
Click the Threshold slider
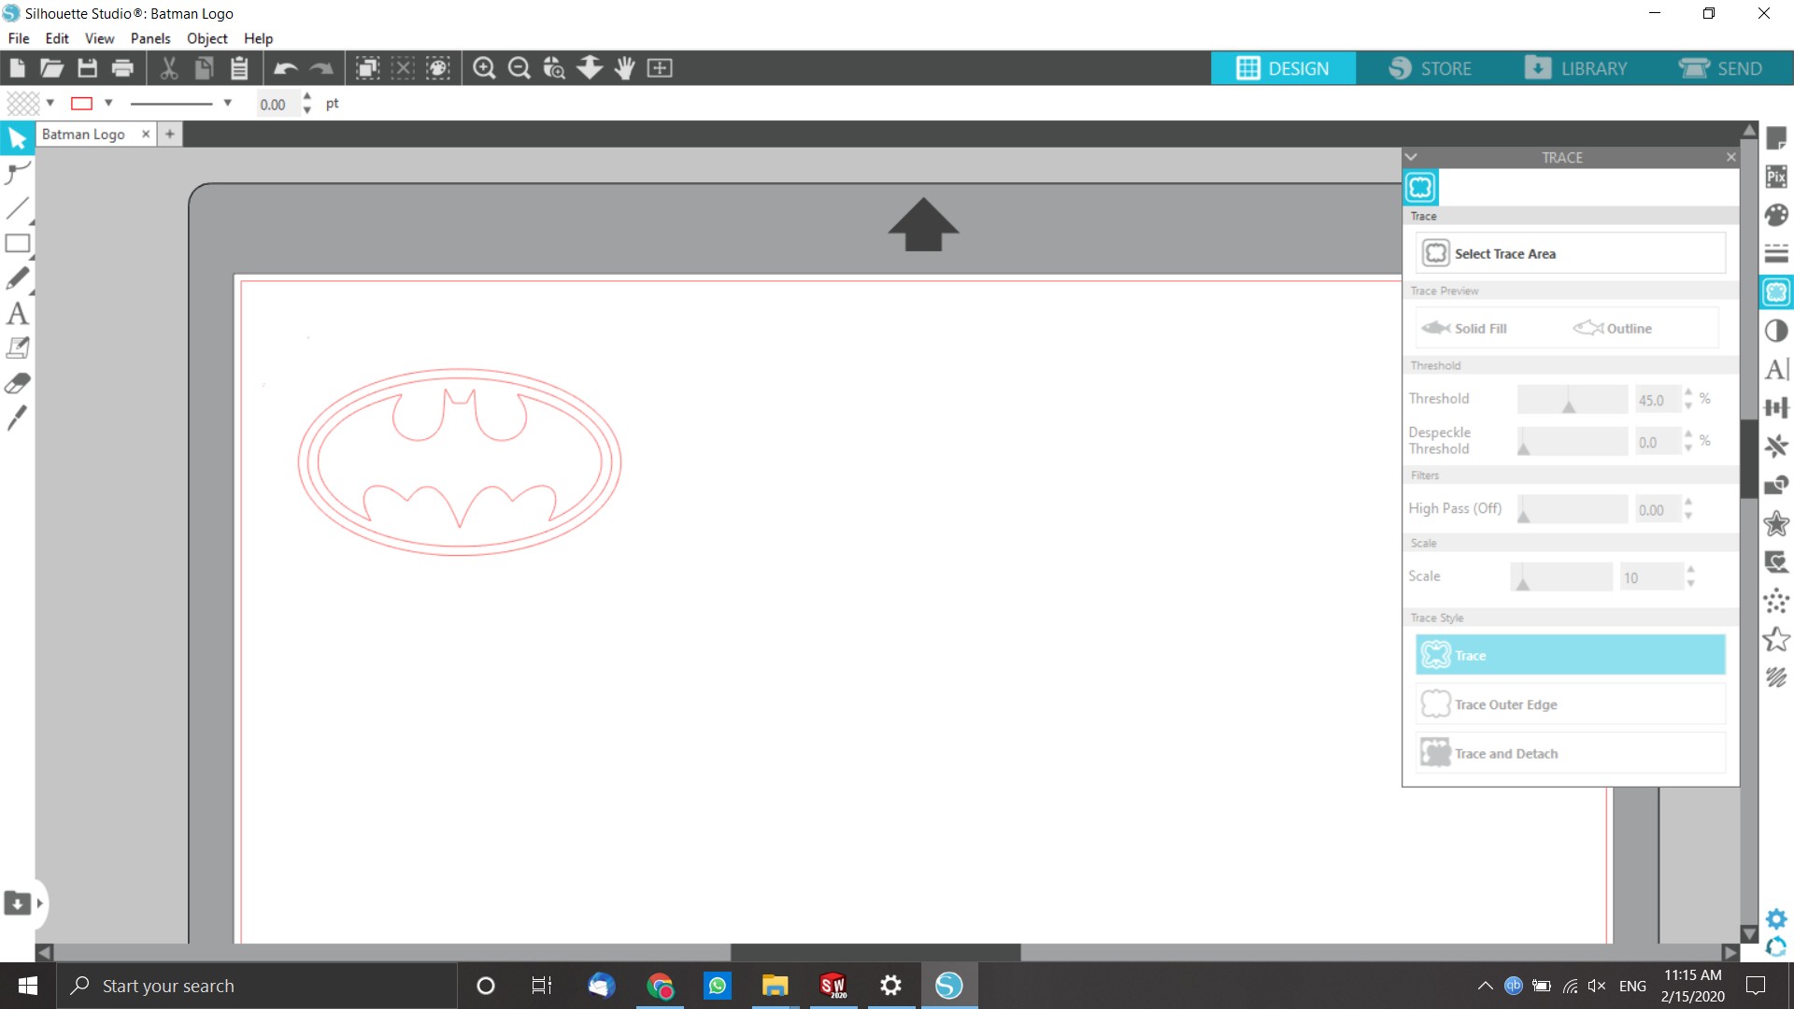tap(1572, 400)
